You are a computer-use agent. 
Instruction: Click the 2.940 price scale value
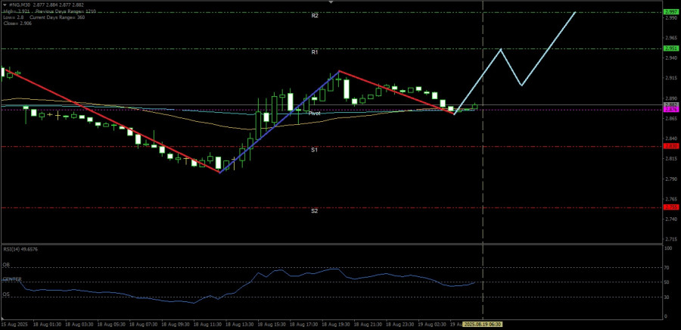pyautogui.click(x=670, y=58)
